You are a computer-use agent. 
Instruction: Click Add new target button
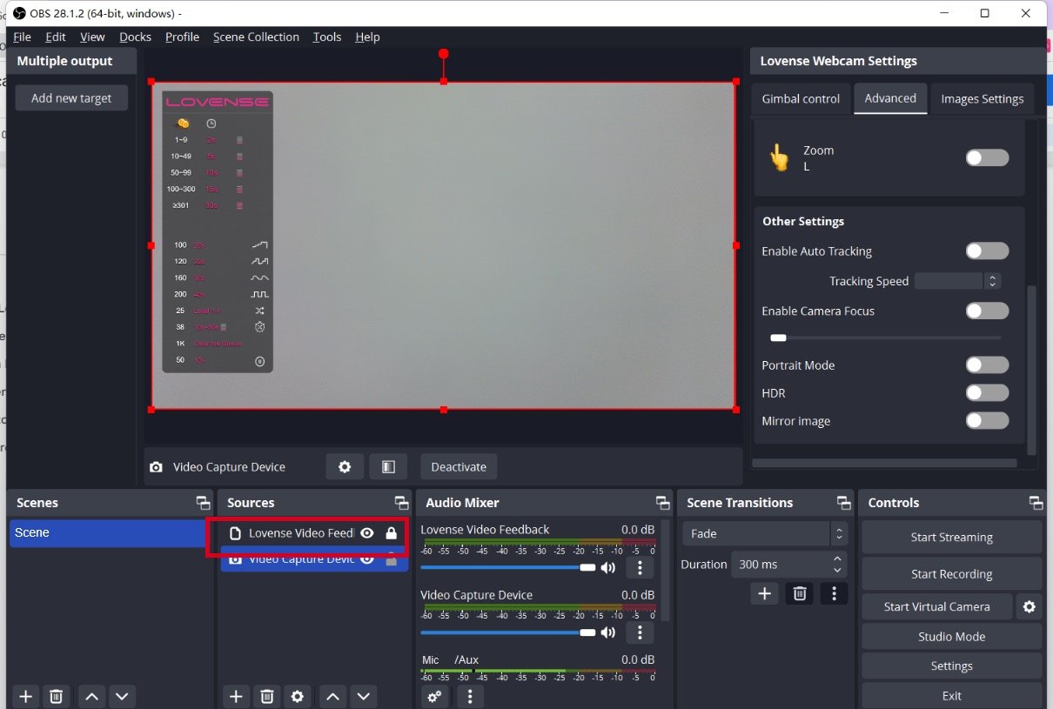71,97
